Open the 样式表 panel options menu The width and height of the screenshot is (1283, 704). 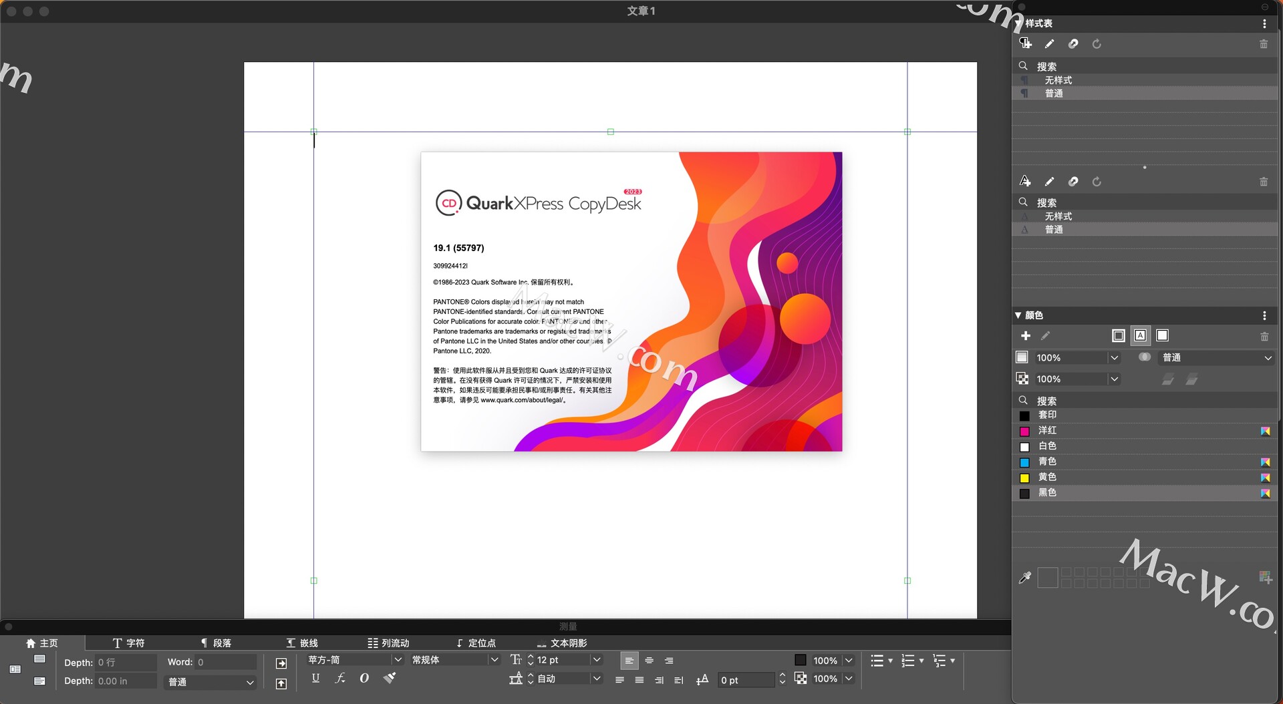[x=1264, y=23]
